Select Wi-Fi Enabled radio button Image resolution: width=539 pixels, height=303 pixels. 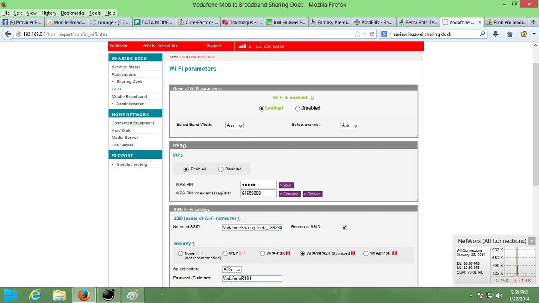261,109
